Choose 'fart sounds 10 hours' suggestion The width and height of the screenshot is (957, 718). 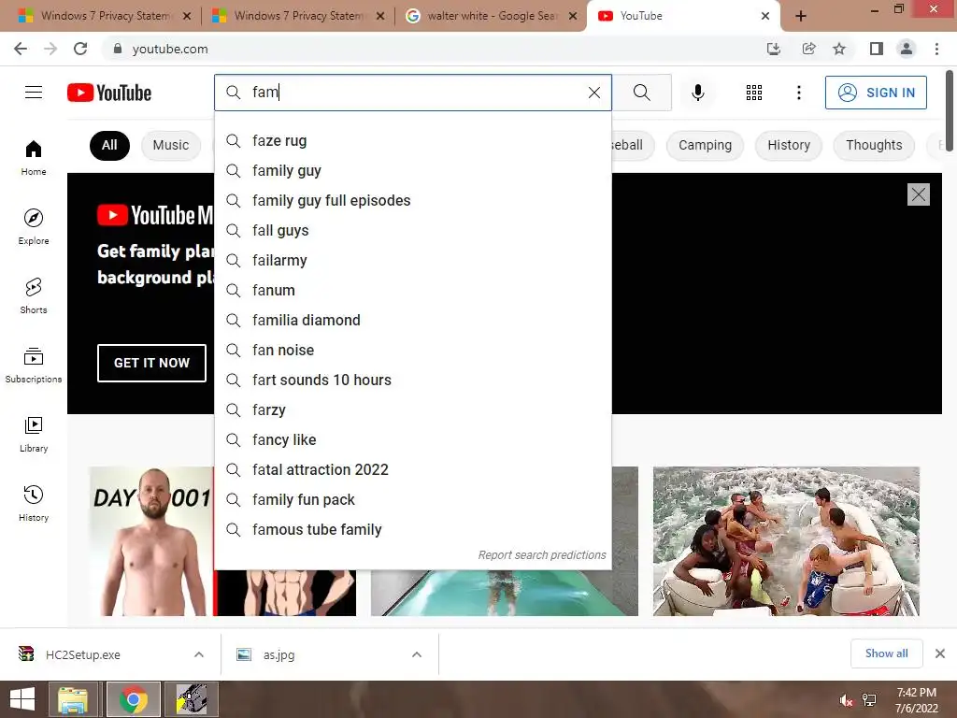coord(413,381)
